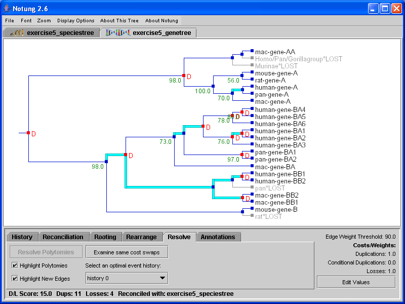Click the Java icon in the title bar
405x304 pixels.
7,8
